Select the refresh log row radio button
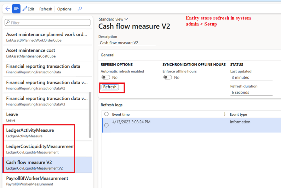The height and width of the screenshot is (188, 282). pos(106,125)
